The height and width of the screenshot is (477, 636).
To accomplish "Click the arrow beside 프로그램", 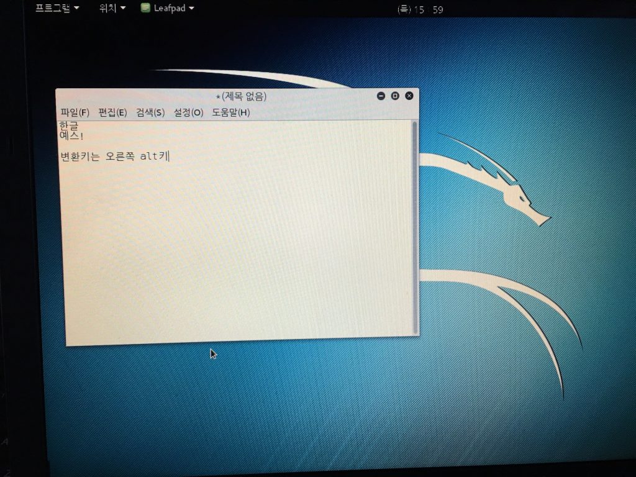I will click(76, 7).
